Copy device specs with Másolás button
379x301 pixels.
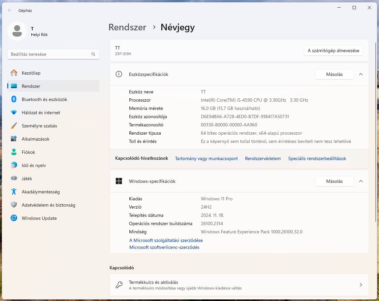[334, 74]
